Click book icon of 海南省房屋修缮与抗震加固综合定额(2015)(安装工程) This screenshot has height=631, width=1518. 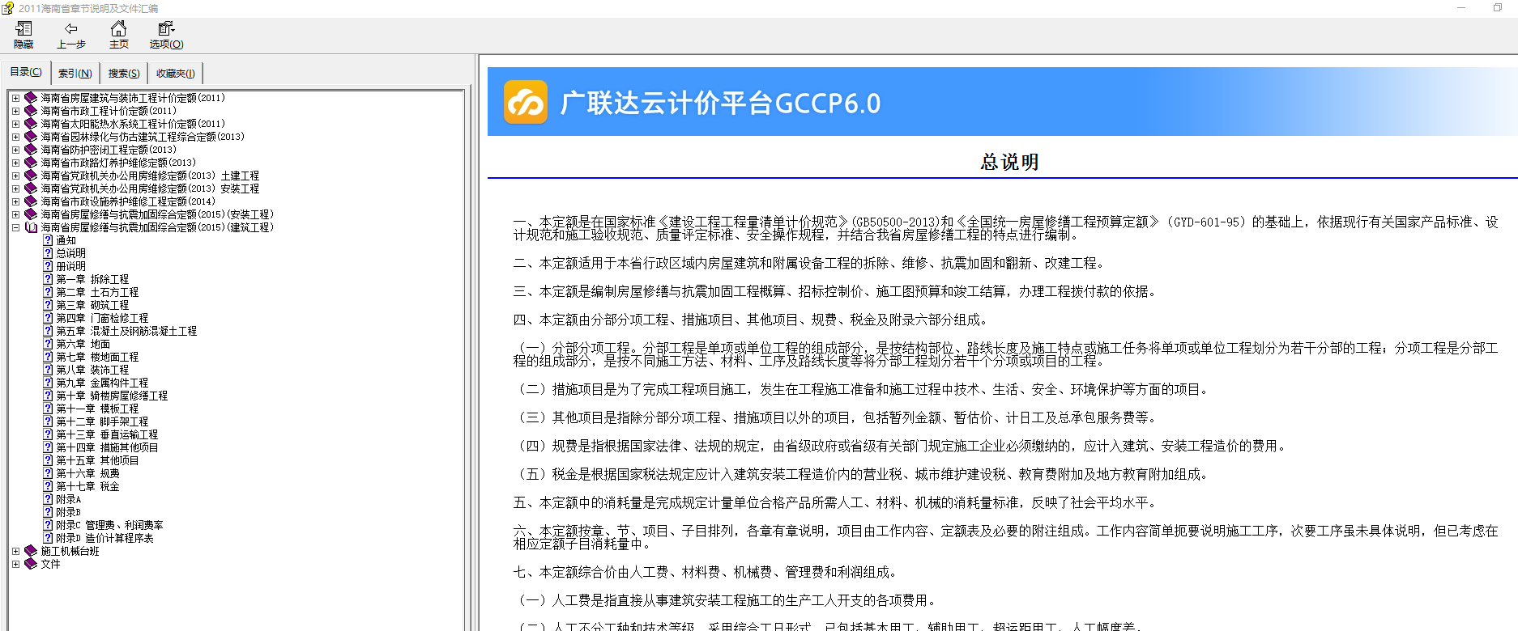[x=31, y=214]
